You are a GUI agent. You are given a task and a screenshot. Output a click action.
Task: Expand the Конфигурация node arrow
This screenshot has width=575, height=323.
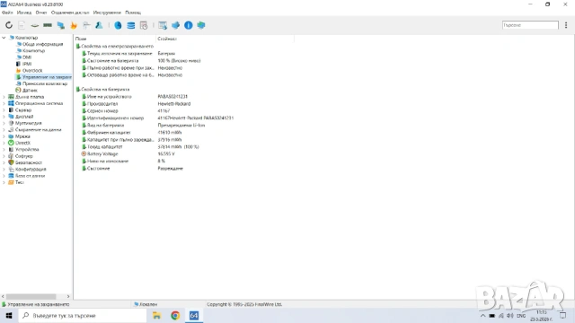pyautogui.click(x=4, y=170)
